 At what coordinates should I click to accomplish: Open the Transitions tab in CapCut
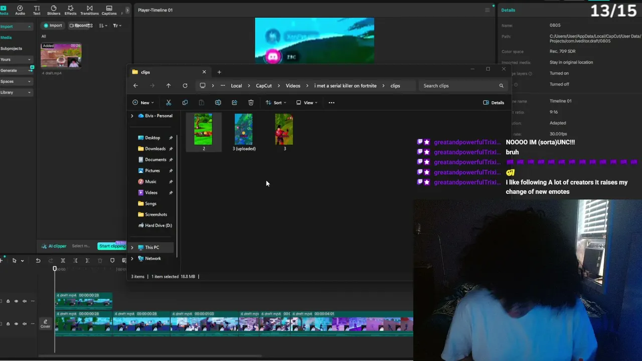(89, 10)
